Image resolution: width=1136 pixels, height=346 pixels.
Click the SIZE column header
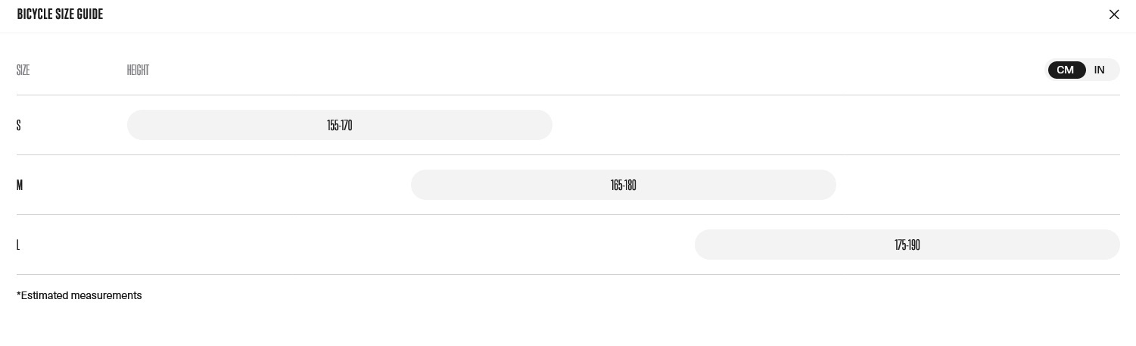tap(23, 70)
